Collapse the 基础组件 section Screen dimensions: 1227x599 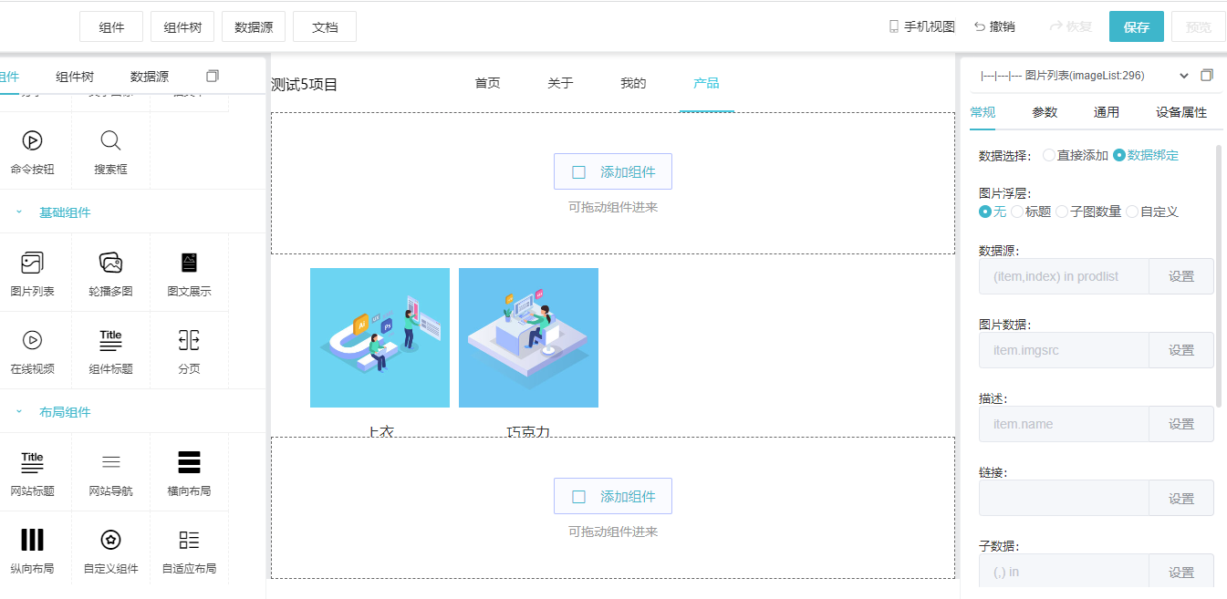[18, 212]
